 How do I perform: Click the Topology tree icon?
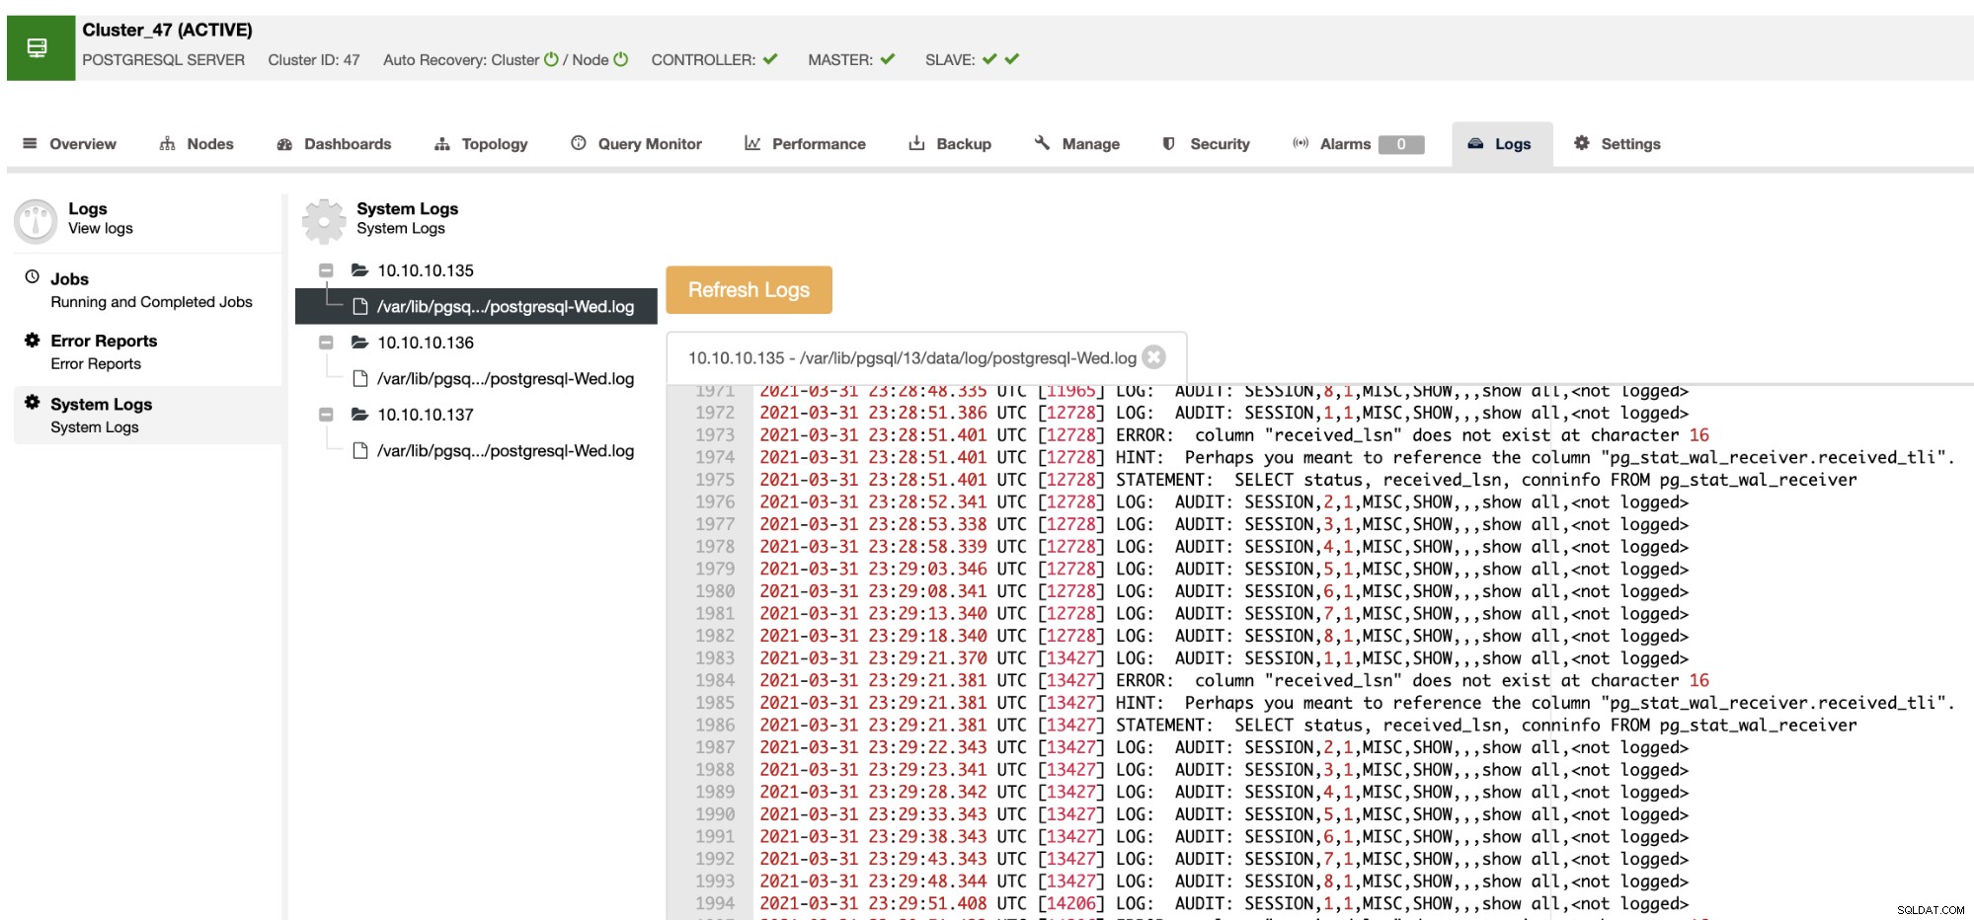(441, 144)
